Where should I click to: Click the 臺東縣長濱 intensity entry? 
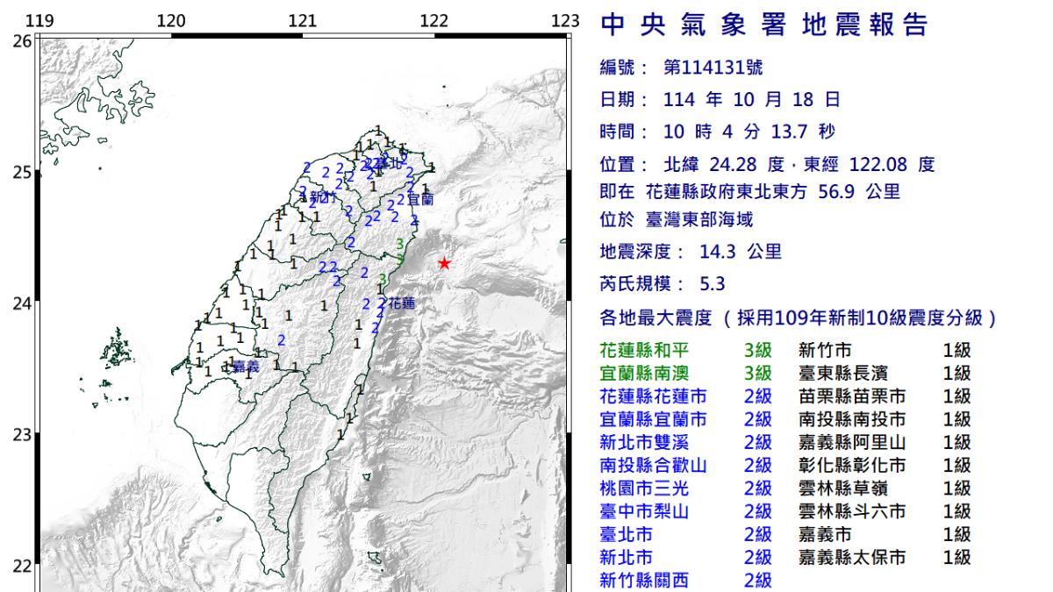click(885, 374)
